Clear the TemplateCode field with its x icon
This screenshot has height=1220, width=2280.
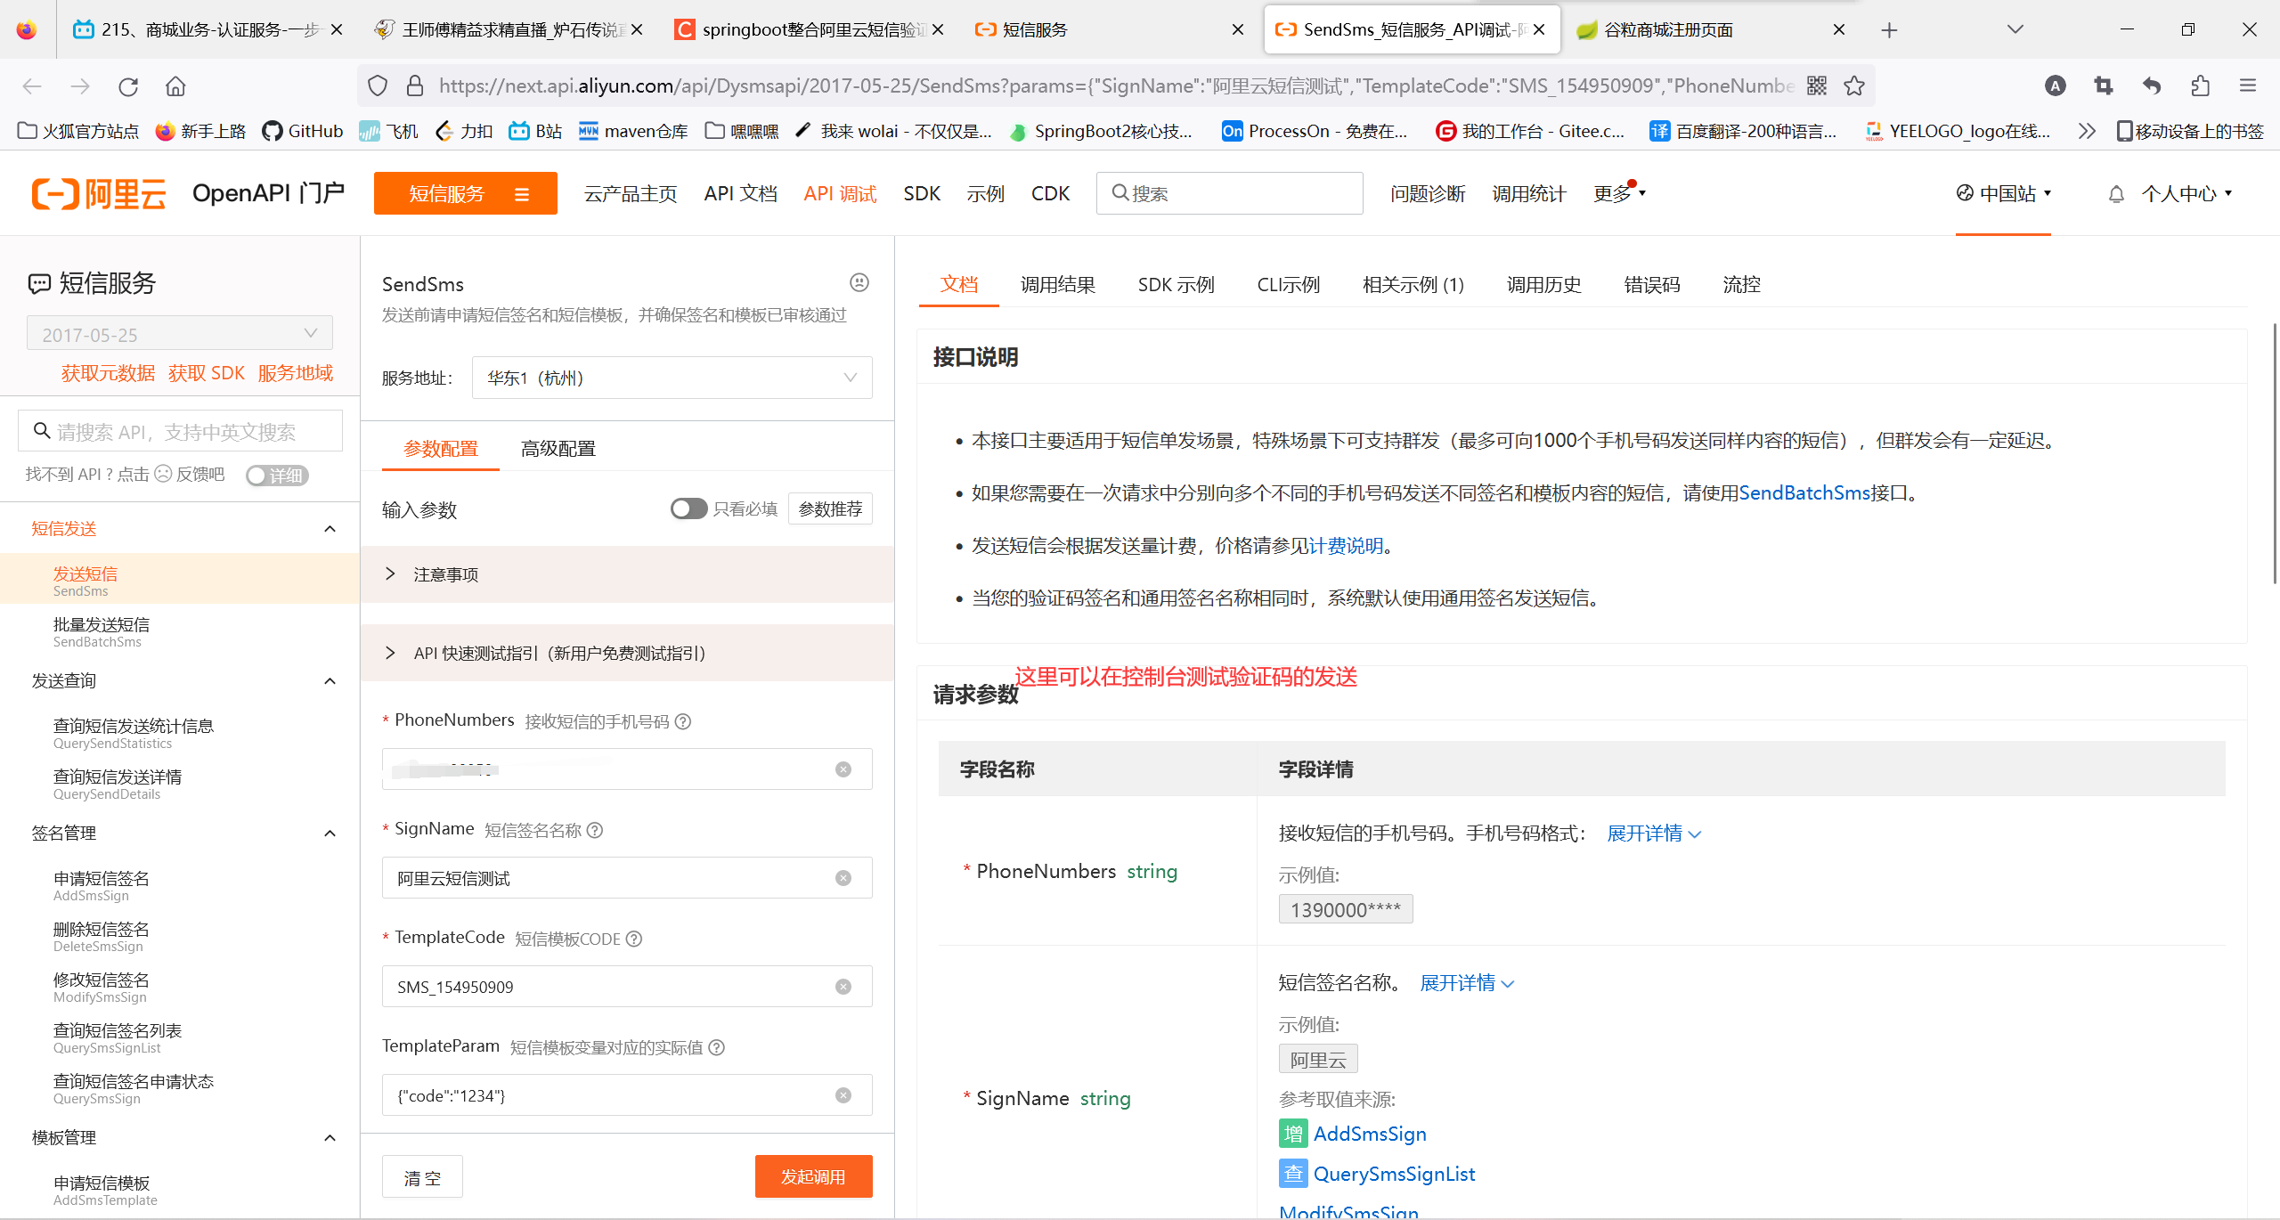pyautogui.click(x=843, y=987)
